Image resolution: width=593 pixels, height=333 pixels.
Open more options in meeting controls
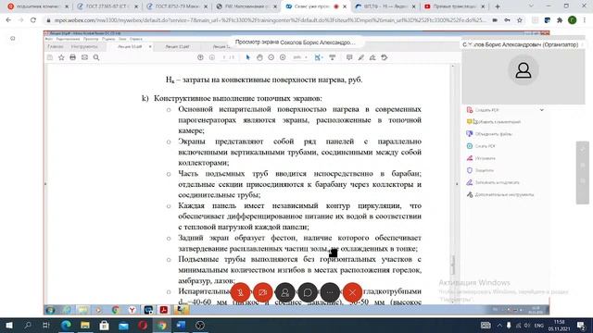click(x=330, y=292)
